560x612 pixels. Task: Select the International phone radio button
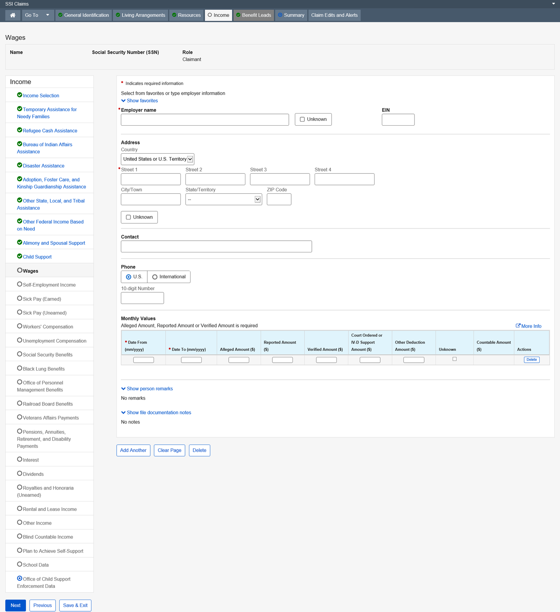(x=155, y=277)
